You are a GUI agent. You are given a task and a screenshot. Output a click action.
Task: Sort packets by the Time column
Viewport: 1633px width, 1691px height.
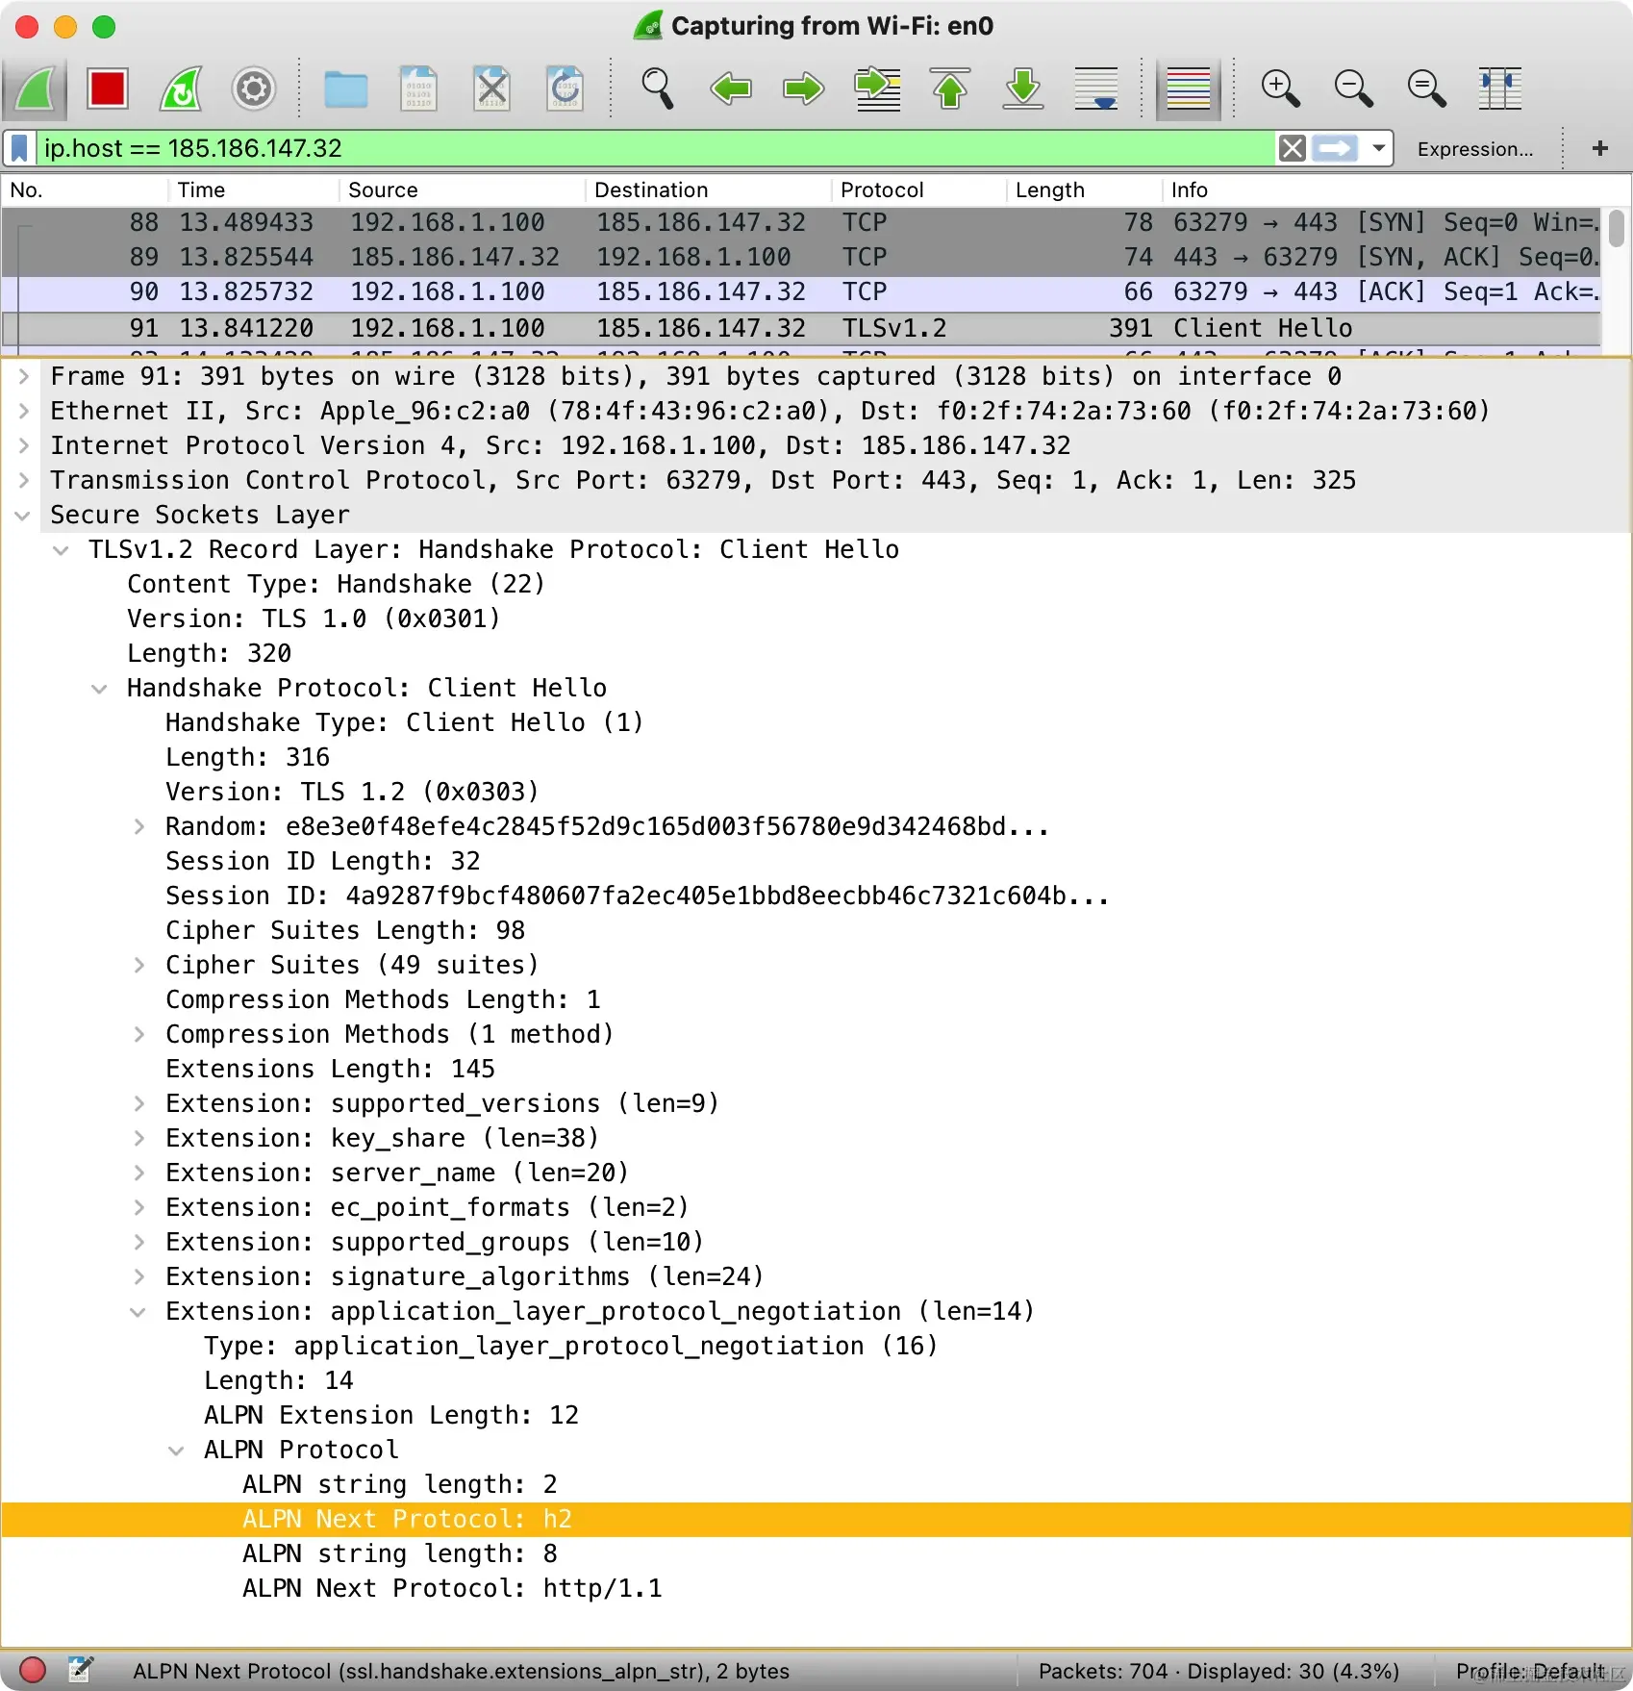click(x=255, y=189)
